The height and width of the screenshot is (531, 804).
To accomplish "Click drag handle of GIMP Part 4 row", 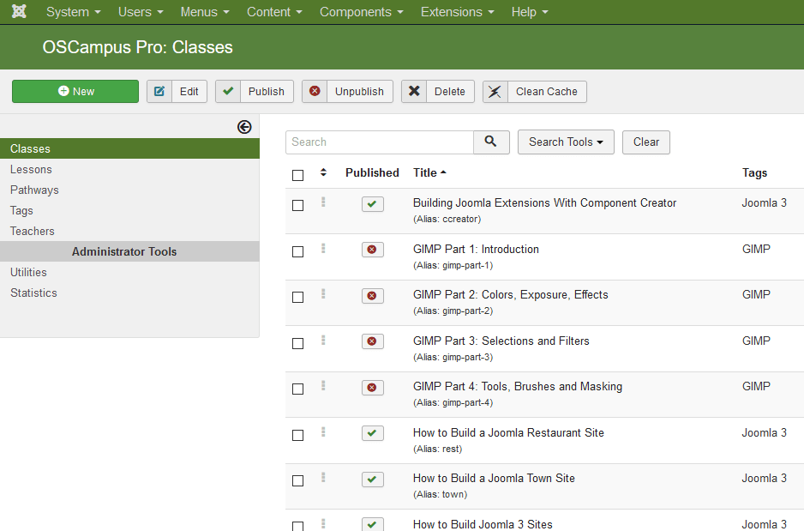I will tap(323, 385).
